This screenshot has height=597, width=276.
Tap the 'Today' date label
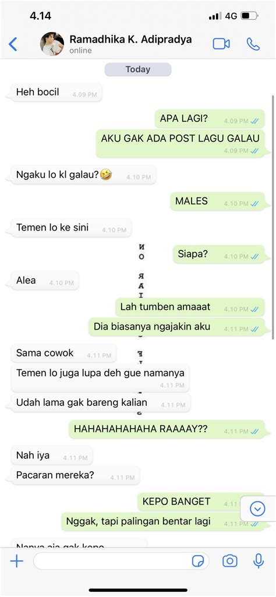[138, 69]
